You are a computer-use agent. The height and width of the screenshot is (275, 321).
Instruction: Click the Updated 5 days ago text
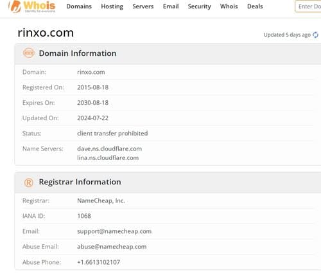287,35
